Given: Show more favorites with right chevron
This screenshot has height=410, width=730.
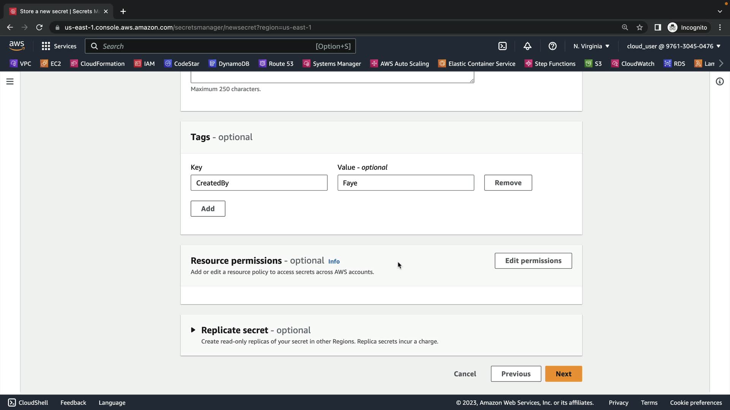Looking at the screenshot, I should point(721,63).
